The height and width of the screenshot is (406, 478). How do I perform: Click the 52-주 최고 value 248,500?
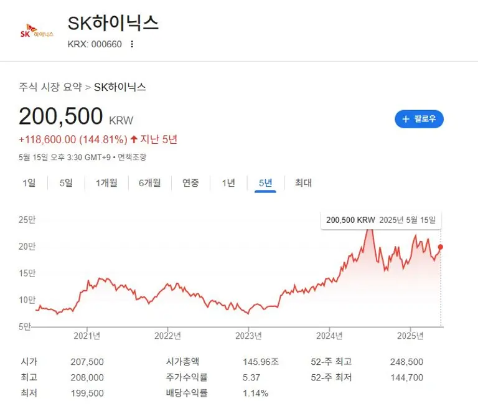(x=406, y=362)
